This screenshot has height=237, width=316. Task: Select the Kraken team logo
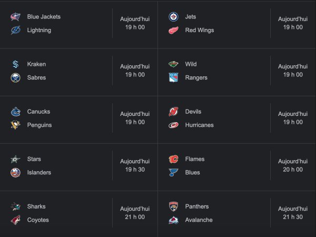[15, 64]
